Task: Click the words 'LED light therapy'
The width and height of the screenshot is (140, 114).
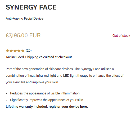Action: tap(76, 76)
